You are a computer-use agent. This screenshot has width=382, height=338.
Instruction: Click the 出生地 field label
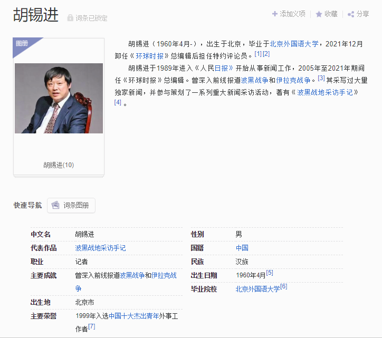pos(41,303)
